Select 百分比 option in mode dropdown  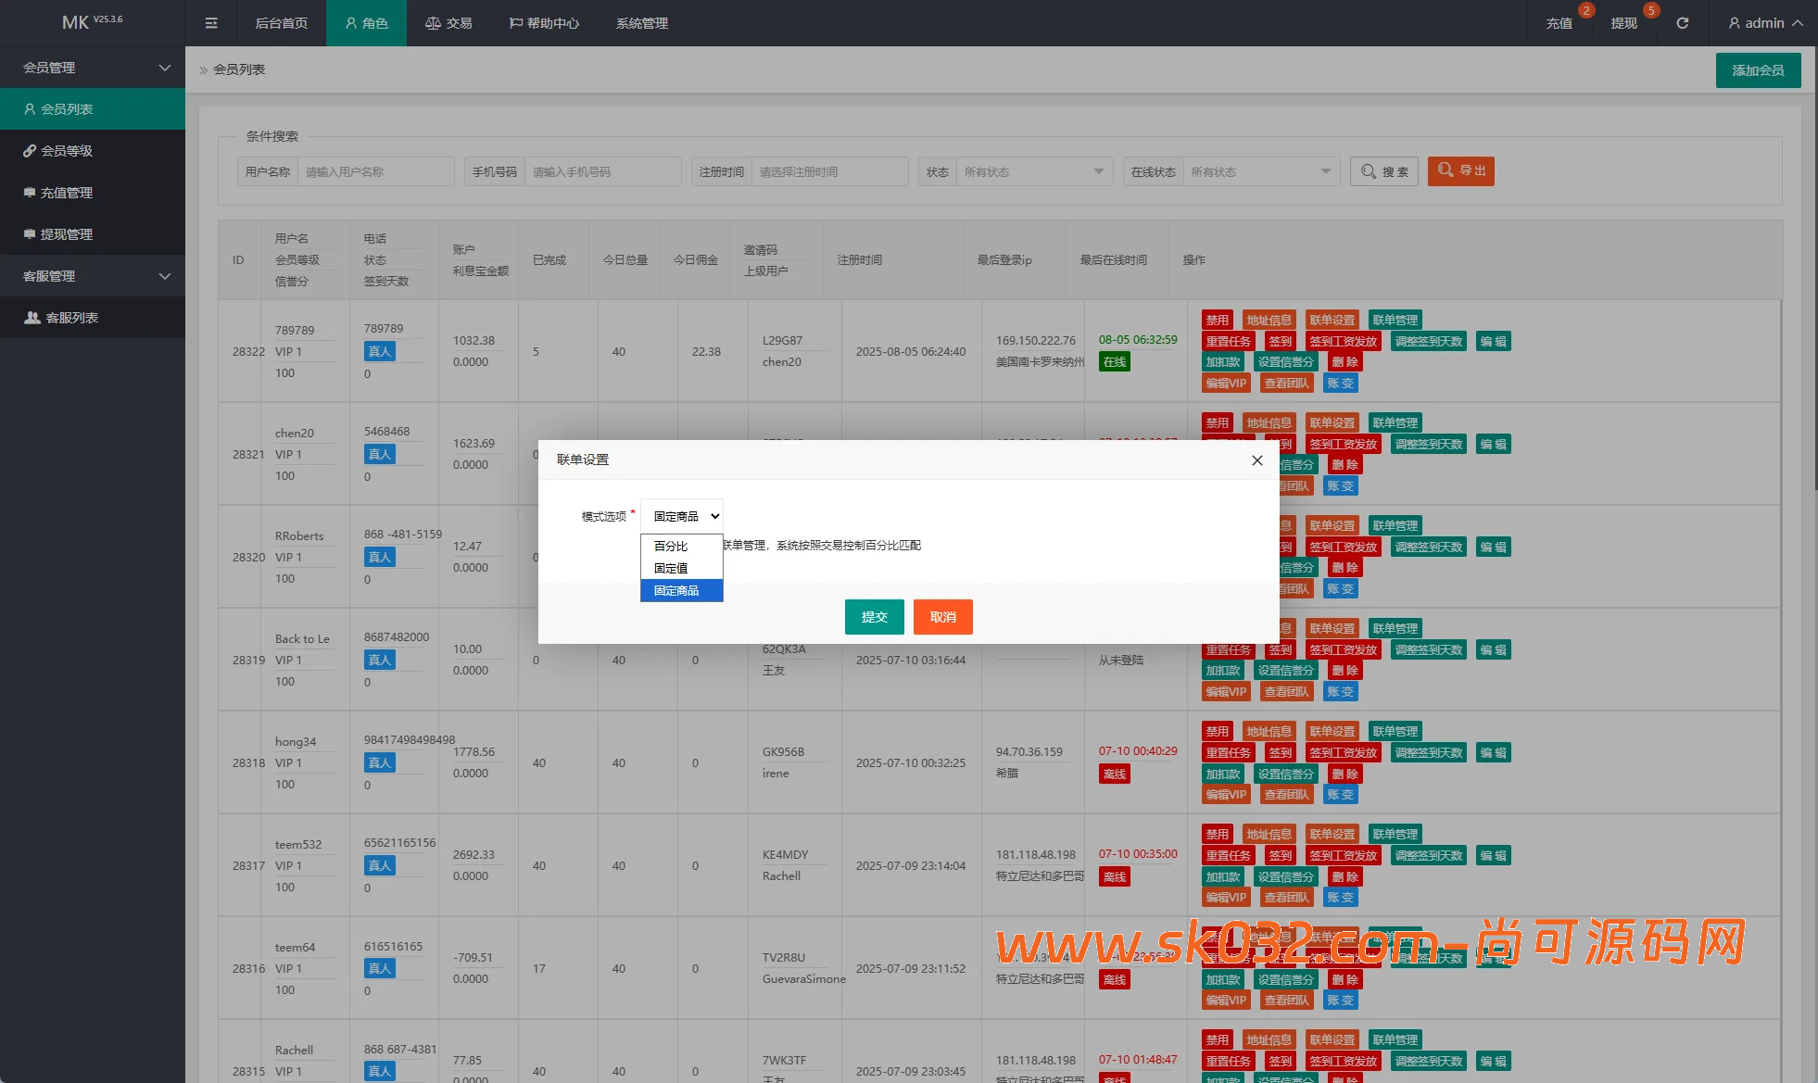click(x=672, y=546)
